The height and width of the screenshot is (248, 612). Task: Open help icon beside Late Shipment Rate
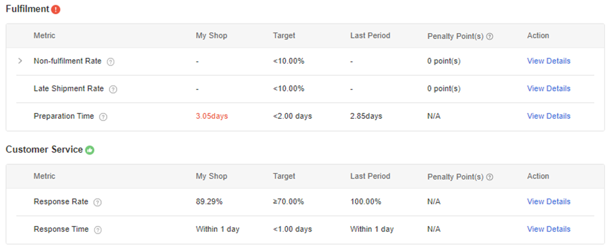click(113, 89)
